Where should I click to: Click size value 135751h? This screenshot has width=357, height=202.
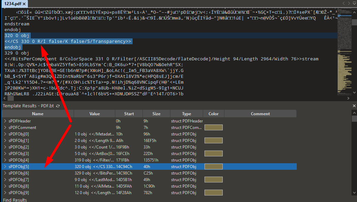click(x=151, y=160)
